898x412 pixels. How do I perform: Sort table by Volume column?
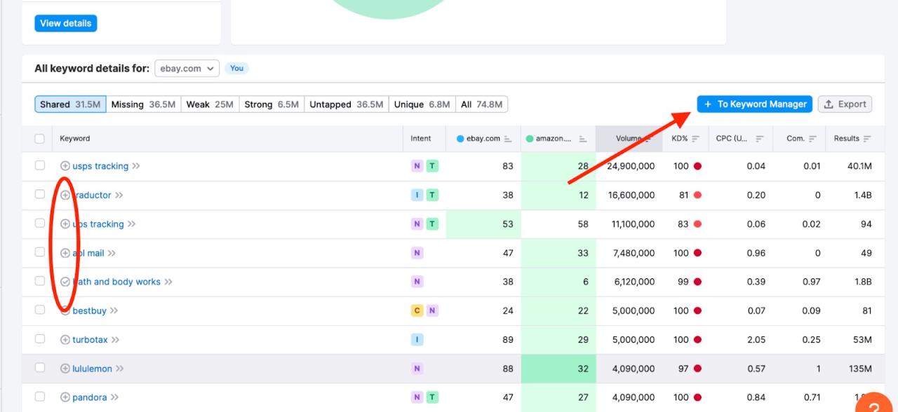click(x=648, y=139)
